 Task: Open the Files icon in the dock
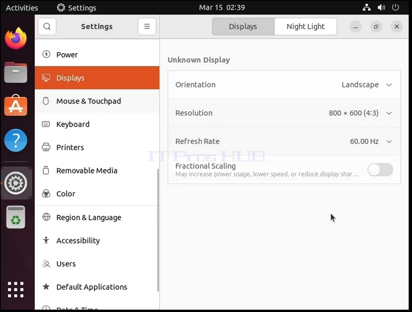click(x=16, y=72)
